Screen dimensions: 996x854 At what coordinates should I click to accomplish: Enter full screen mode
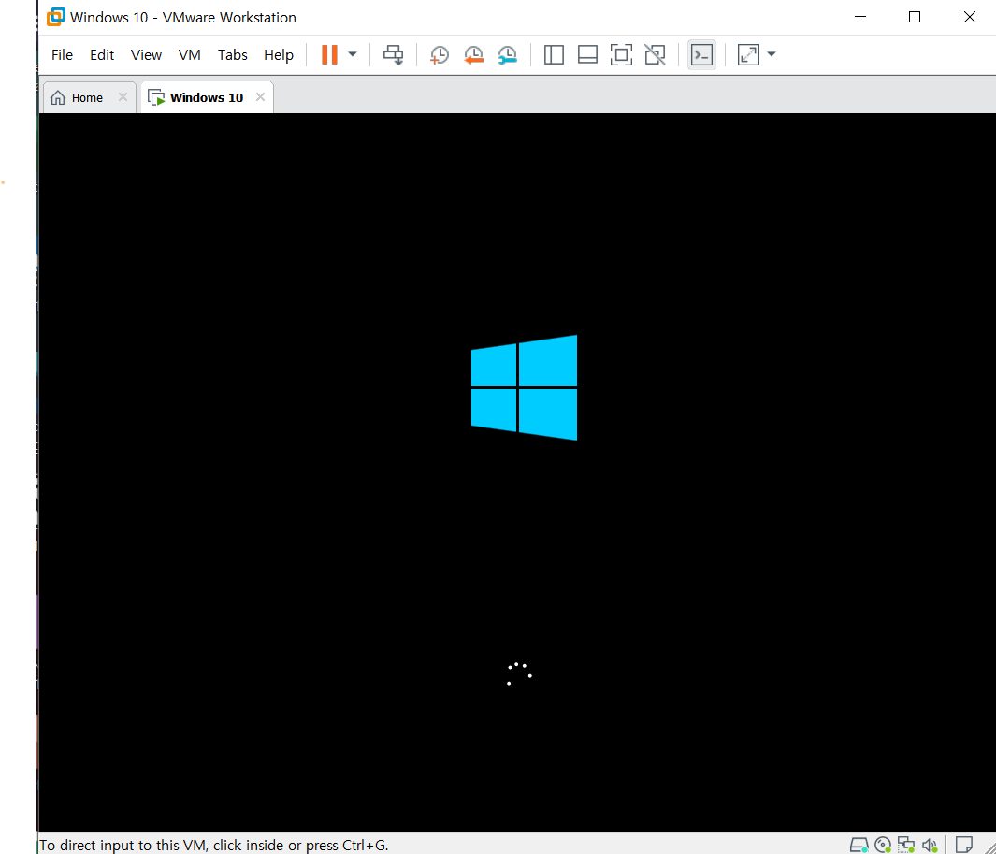[x=621, y=54]
